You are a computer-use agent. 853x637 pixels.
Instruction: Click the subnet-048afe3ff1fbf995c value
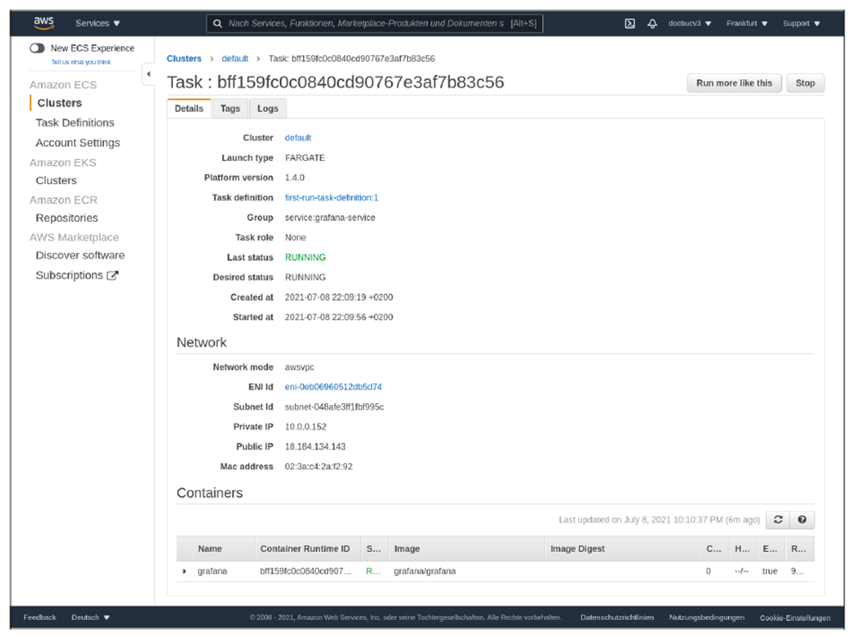pyautogui.click(x=334, y=407)
